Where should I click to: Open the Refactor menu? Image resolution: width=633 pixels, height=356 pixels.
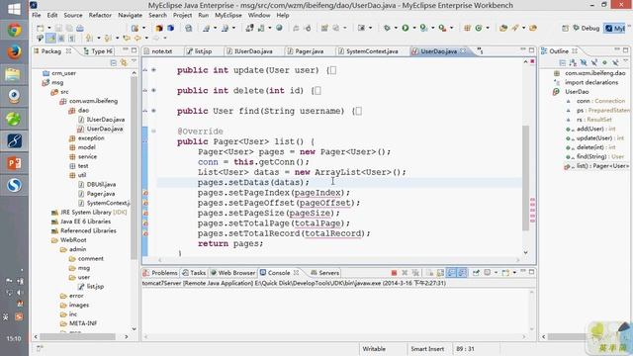pos(100,15)
